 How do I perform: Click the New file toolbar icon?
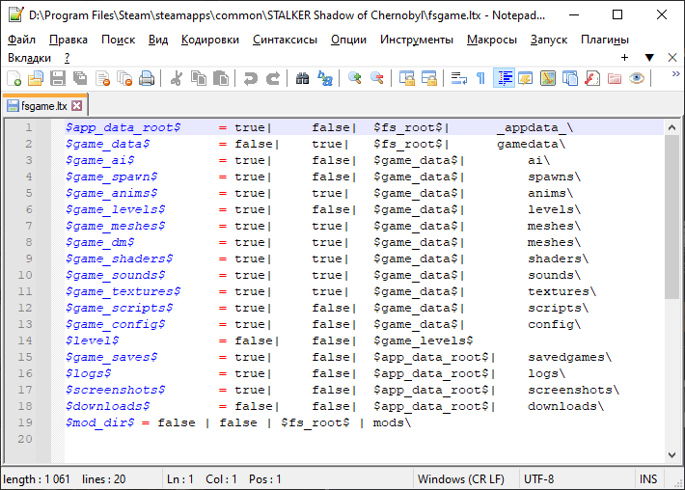pyautogui.click(x=14, y=78)
